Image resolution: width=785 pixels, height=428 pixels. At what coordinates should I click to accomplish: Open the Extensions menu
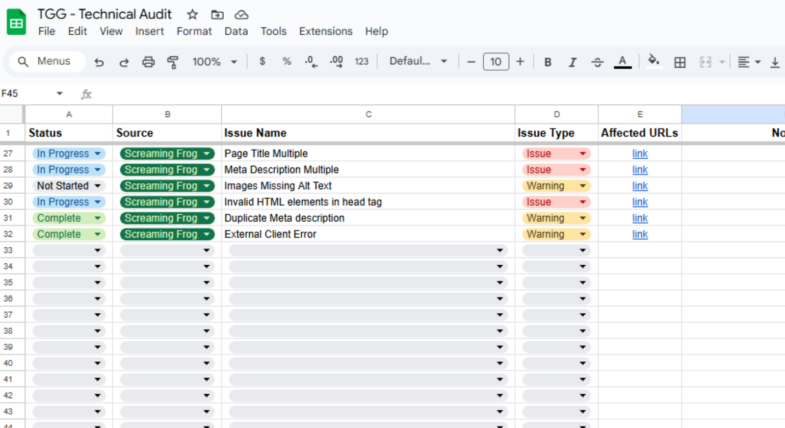(x=325, y=31)
